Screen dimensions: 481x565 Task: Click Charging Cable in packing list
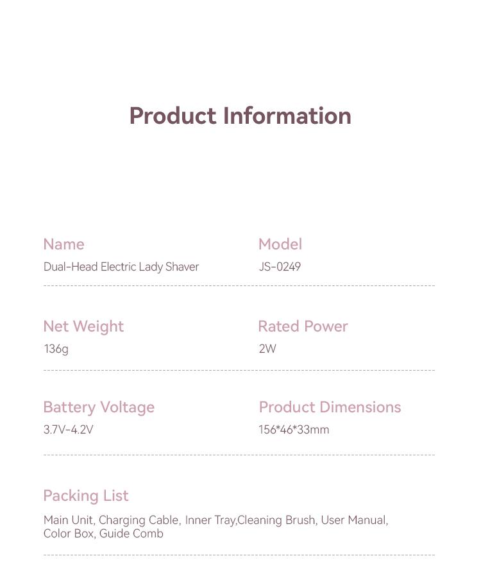(138, 520)
